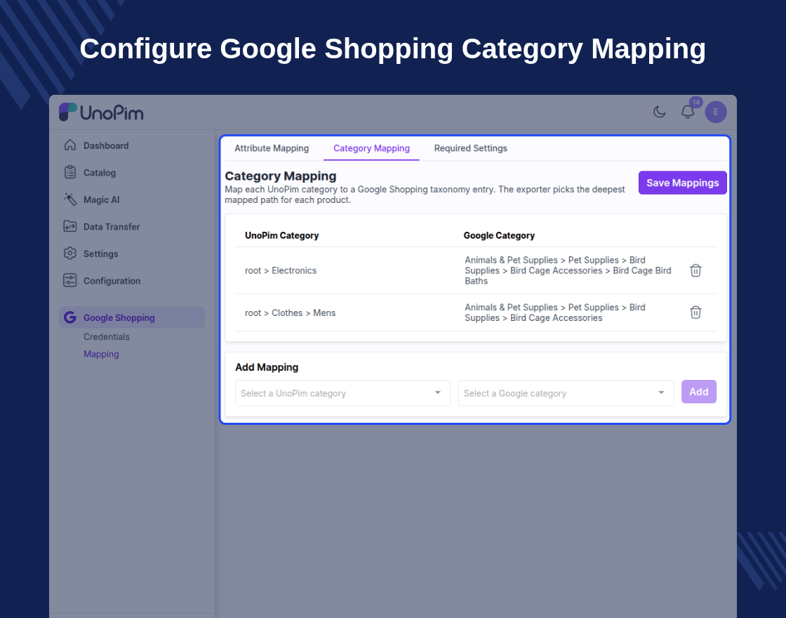Click the UnoPim Category column header
786x618 pixels.
click(281, 235)
